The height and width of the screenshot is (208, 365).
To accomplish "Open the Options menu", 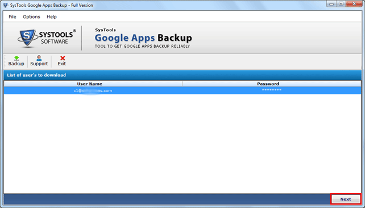I will [31, 16].
